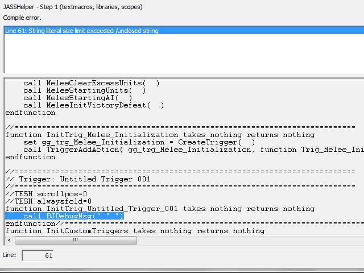The height and width of the screenshot is (273, 364).
Task: Click the horizontal scrollbar track right of thumb
Action: click(250, 240)
